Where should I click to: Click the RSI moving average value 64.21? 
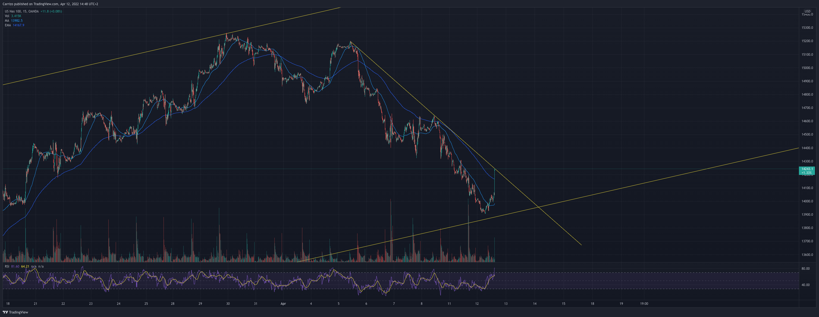pyautogui.click(x=25, y=266)
